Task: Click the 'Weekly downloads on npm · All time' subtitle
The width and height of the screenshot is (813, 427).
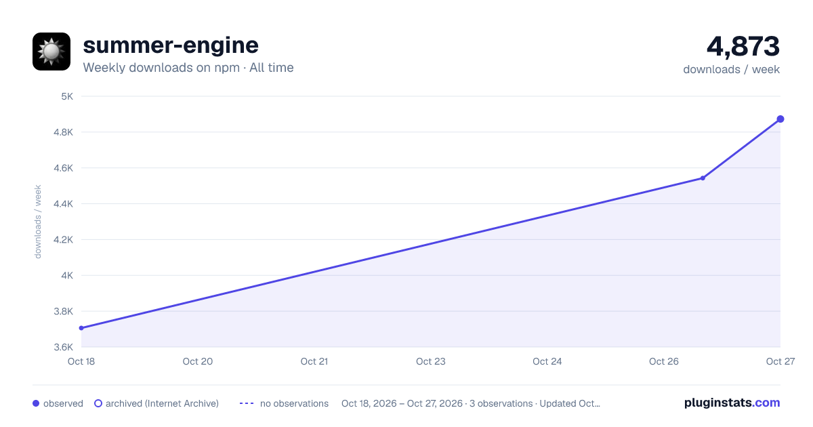Action: click(188, 68)
